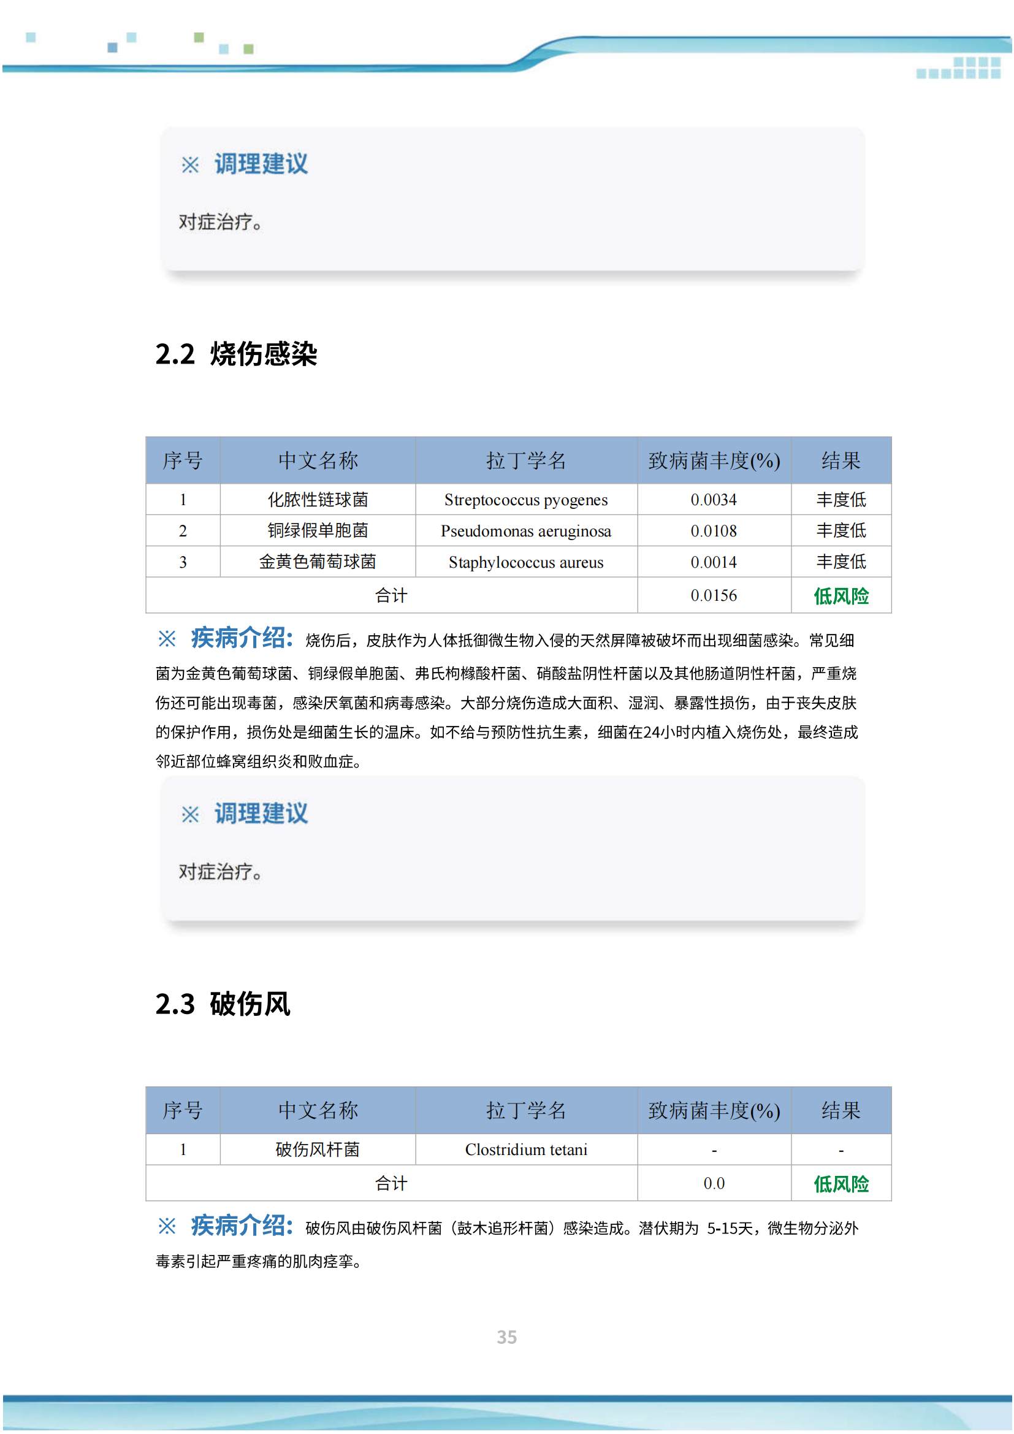Click the Streptococcus pyogenes Latin name cell
1014x1434 pixels.
527,500
